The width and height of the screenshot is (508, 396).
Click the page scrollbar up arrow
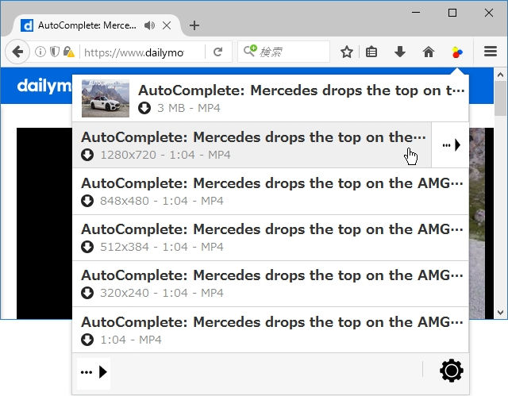pyautogui.click(x=500, y=75)
